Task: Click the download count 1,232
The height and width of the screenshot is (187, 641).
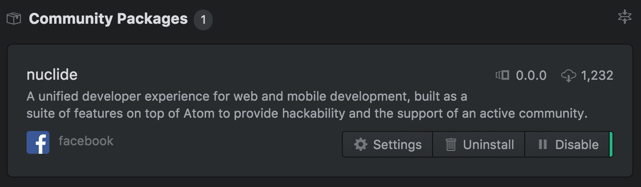Action: 597,75
